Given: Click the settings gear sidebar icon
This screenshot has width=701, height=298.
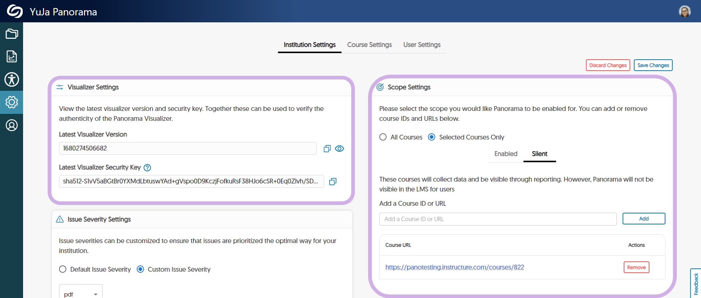Looking at the screenshot, I should tap(12, 102).
